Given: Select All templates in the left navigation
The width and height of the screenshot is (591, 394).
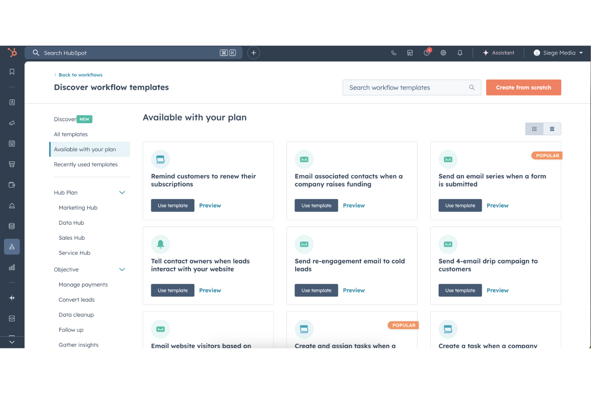Looking at the screenshot, I should click(71, 134).
